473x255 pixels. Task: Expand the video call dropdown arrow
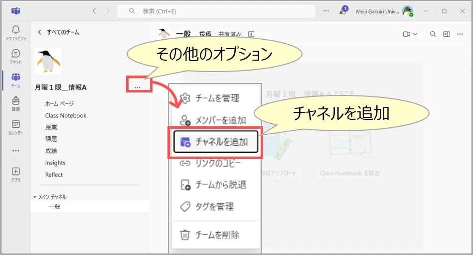point(415,34)
